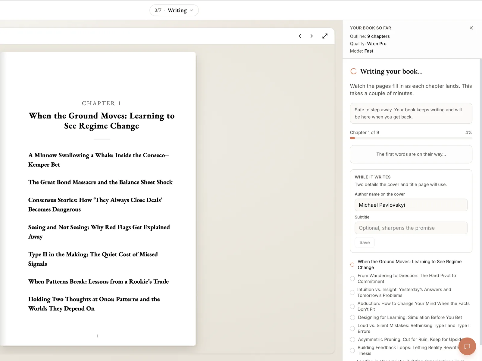Click the Author name input field

coord(411,205)
